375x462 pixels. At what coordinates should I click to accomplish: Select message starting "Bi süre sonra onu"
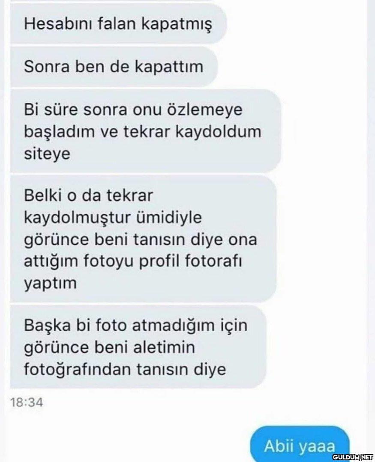pos(145,131)
